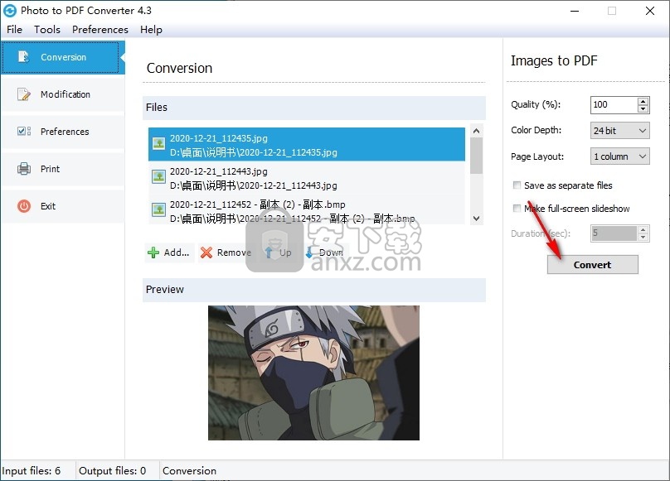Click the Conversion sidebar document icon
670x481 pixels.
(x=23, y=57)
